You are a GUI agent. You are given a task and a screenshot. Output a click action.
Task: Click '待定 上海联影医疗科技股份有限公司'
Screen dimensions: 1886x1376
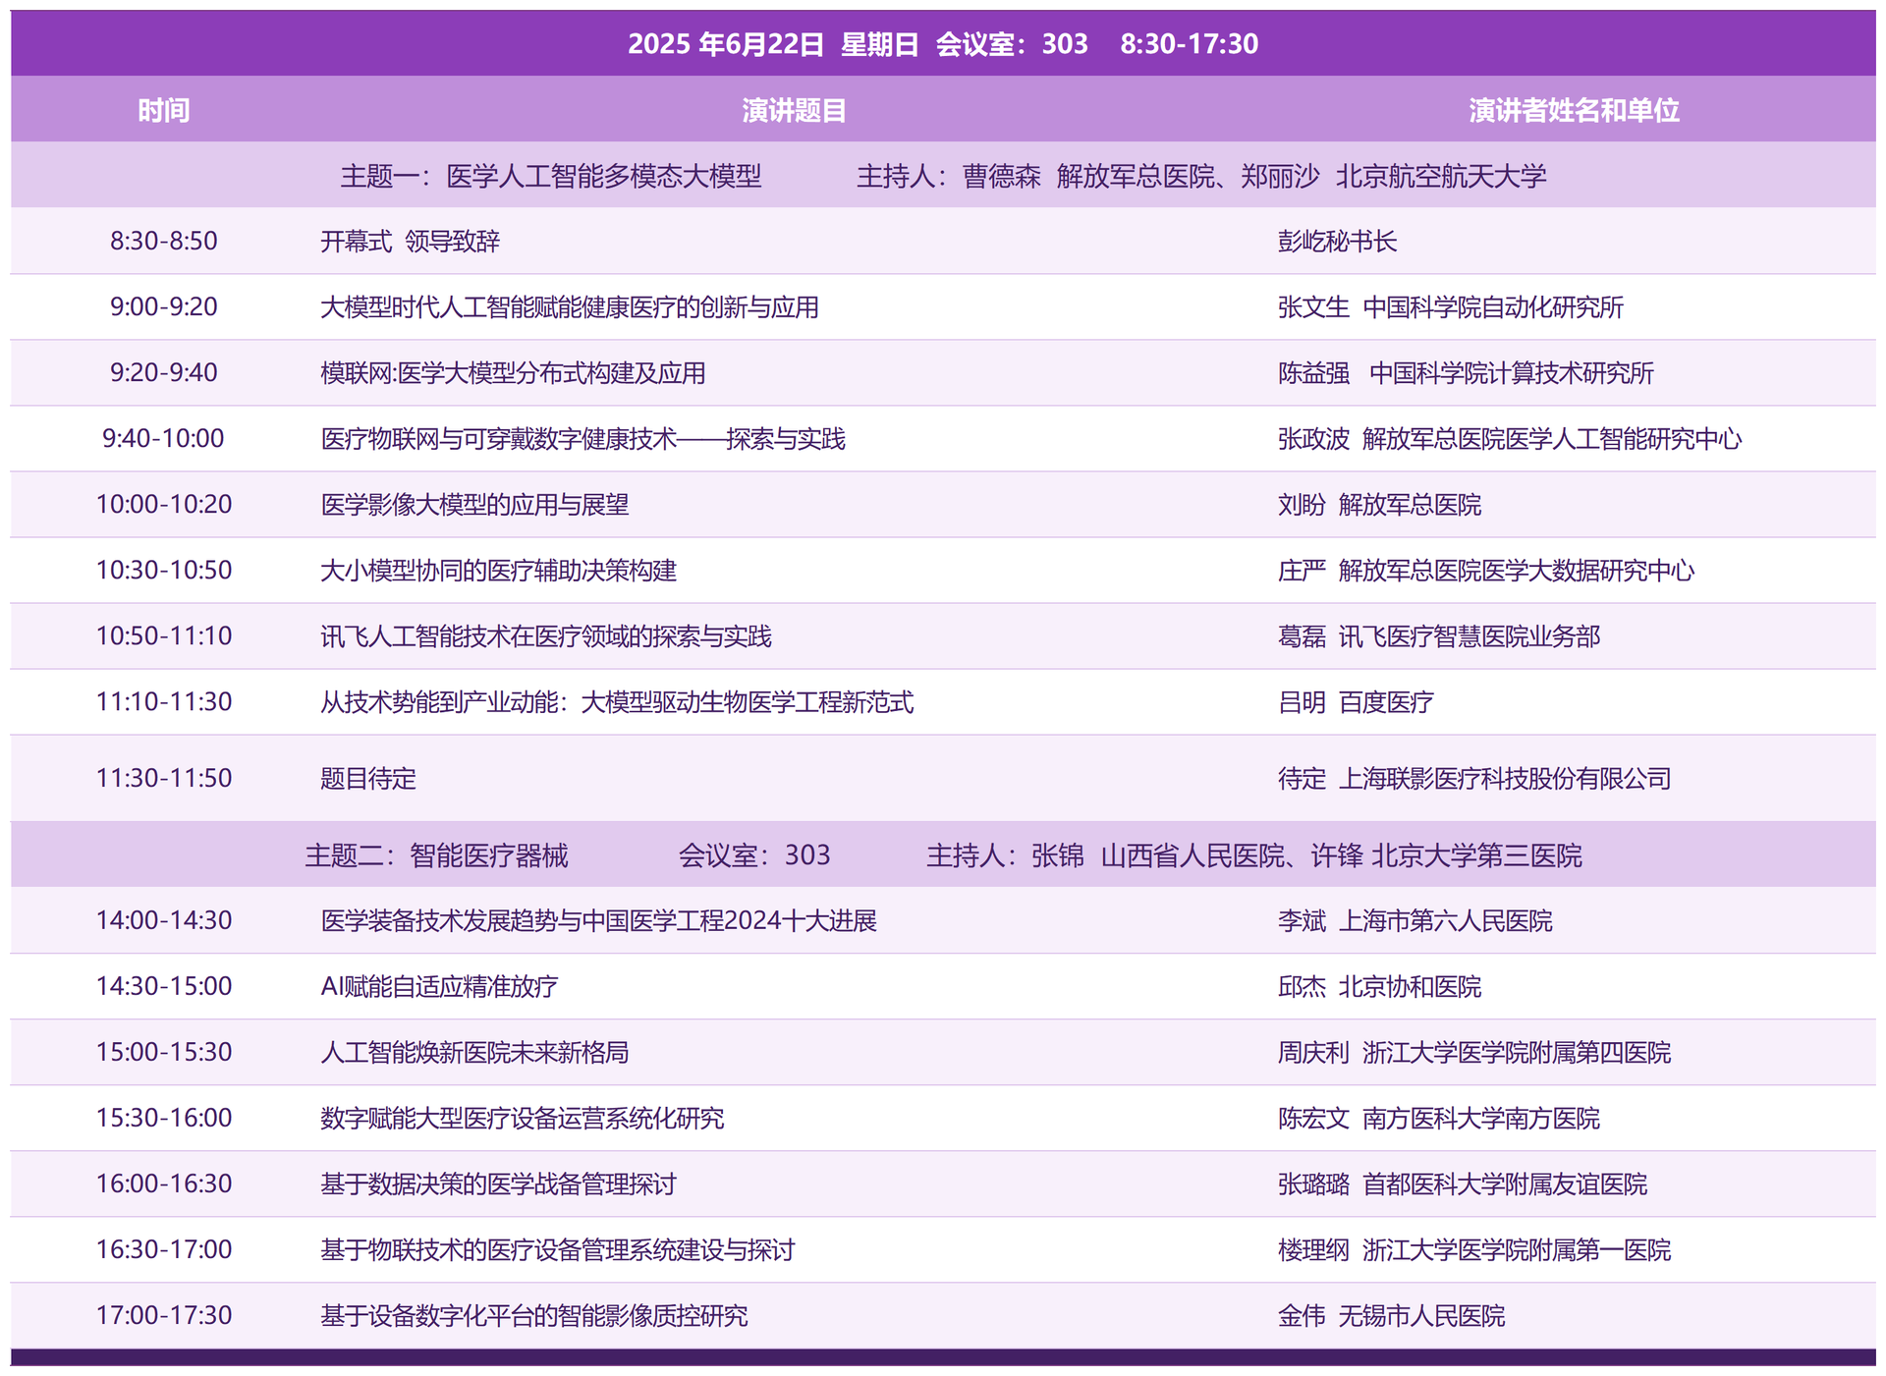(1473, 778)
